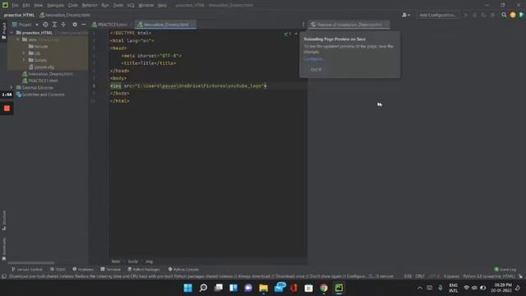Expand the inspections widget arrow in editor
The height and width of the screenshot is (296, 526).
296,34
